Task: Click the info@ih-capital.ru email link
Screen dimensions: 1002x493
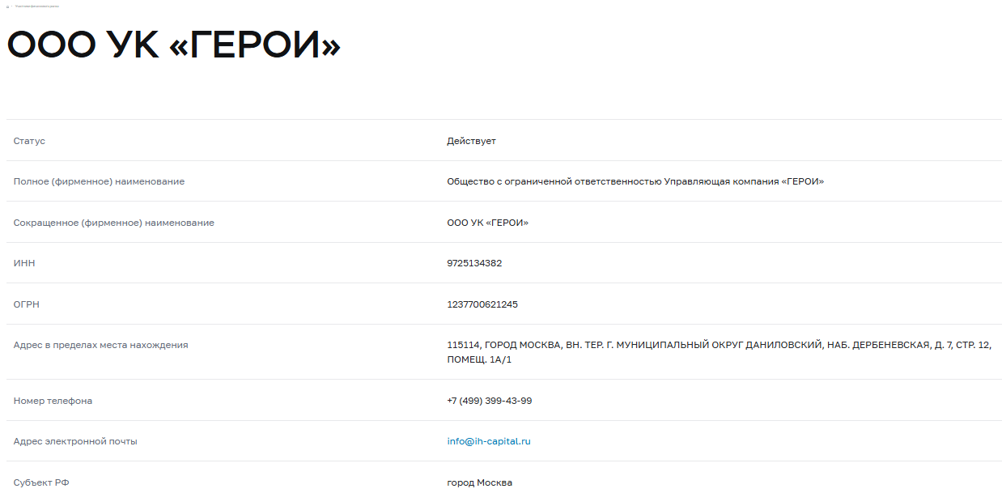Action: pos(489,441)
